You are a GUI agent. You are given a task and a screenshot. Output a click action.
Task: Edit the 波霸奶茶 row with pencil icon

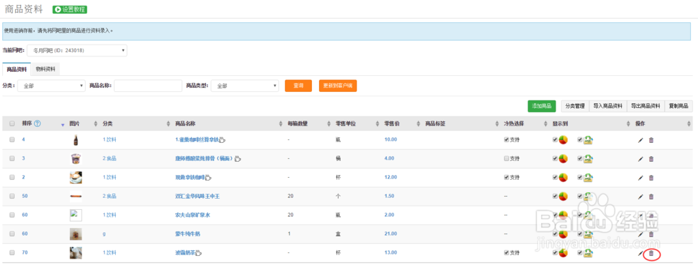coord(641,253)
